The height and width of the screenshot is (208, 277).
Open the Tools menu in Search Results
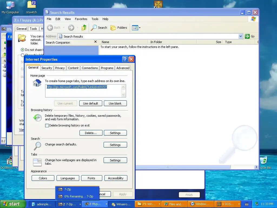(x=95, y=19)
